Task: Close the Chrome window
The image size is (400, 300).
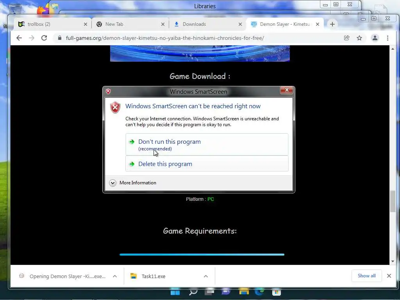Action: (x=387, y=18)
